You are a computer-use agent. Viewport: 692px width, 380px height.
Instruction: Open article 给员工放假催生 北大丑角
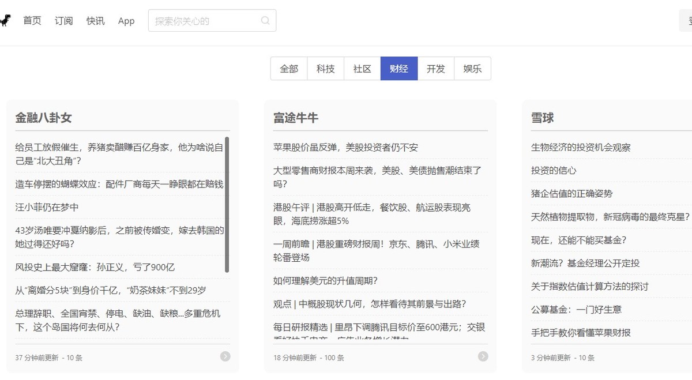coord(119,154)
